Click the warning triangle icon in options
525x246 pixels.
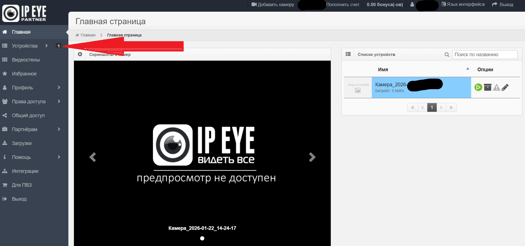click(496, 88)
